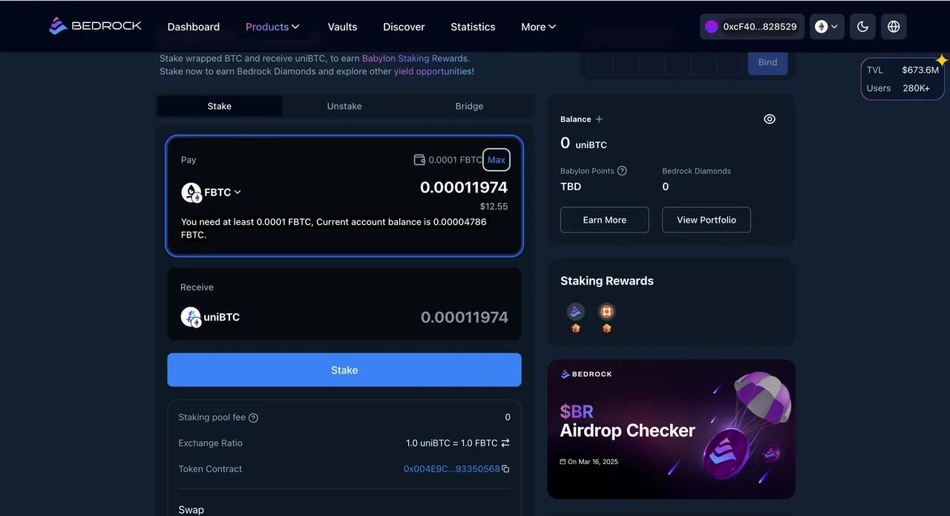Image resolution: width=950 pixels, height=516 pixels.
Task: Select the Stake tab
Action: point(220,106)
